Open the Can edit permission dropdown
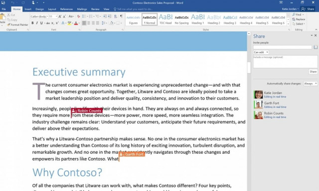Image resolution: width=319 pixels, height=191 pixels. click(x=261, y=52)
